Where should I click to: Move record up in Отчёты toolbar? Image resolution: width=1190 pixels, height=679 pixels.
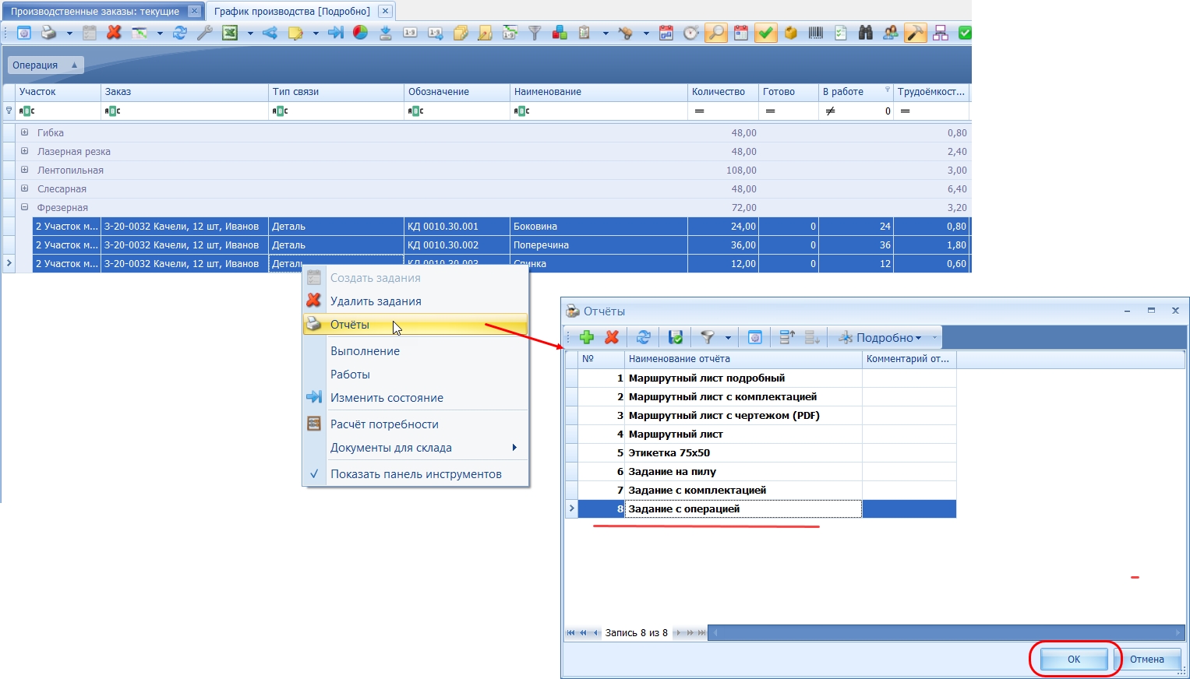787,337
